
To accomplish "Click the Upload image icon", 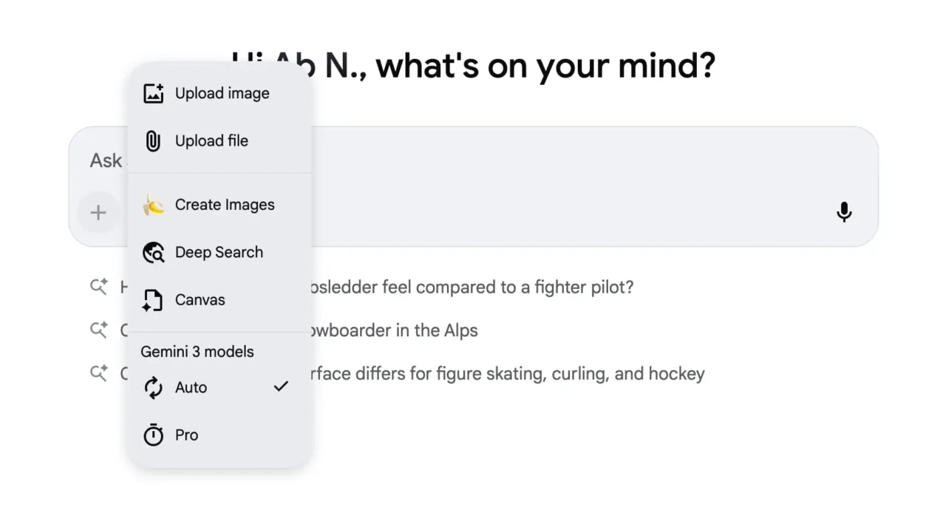I will [x=153, y=92].
